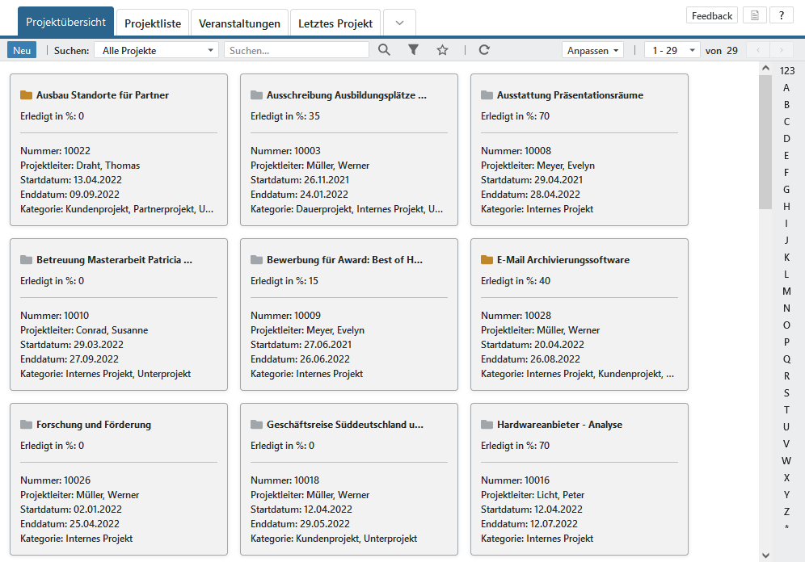
Task: Expand the Alle Projekte search dropdown
Action: (156, 50)
